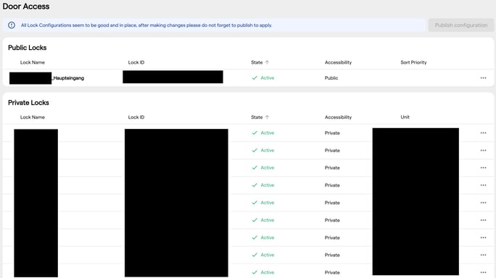Open more options for fifth private lock row
The width and height of the screenshot is (496, 278).
483,203
